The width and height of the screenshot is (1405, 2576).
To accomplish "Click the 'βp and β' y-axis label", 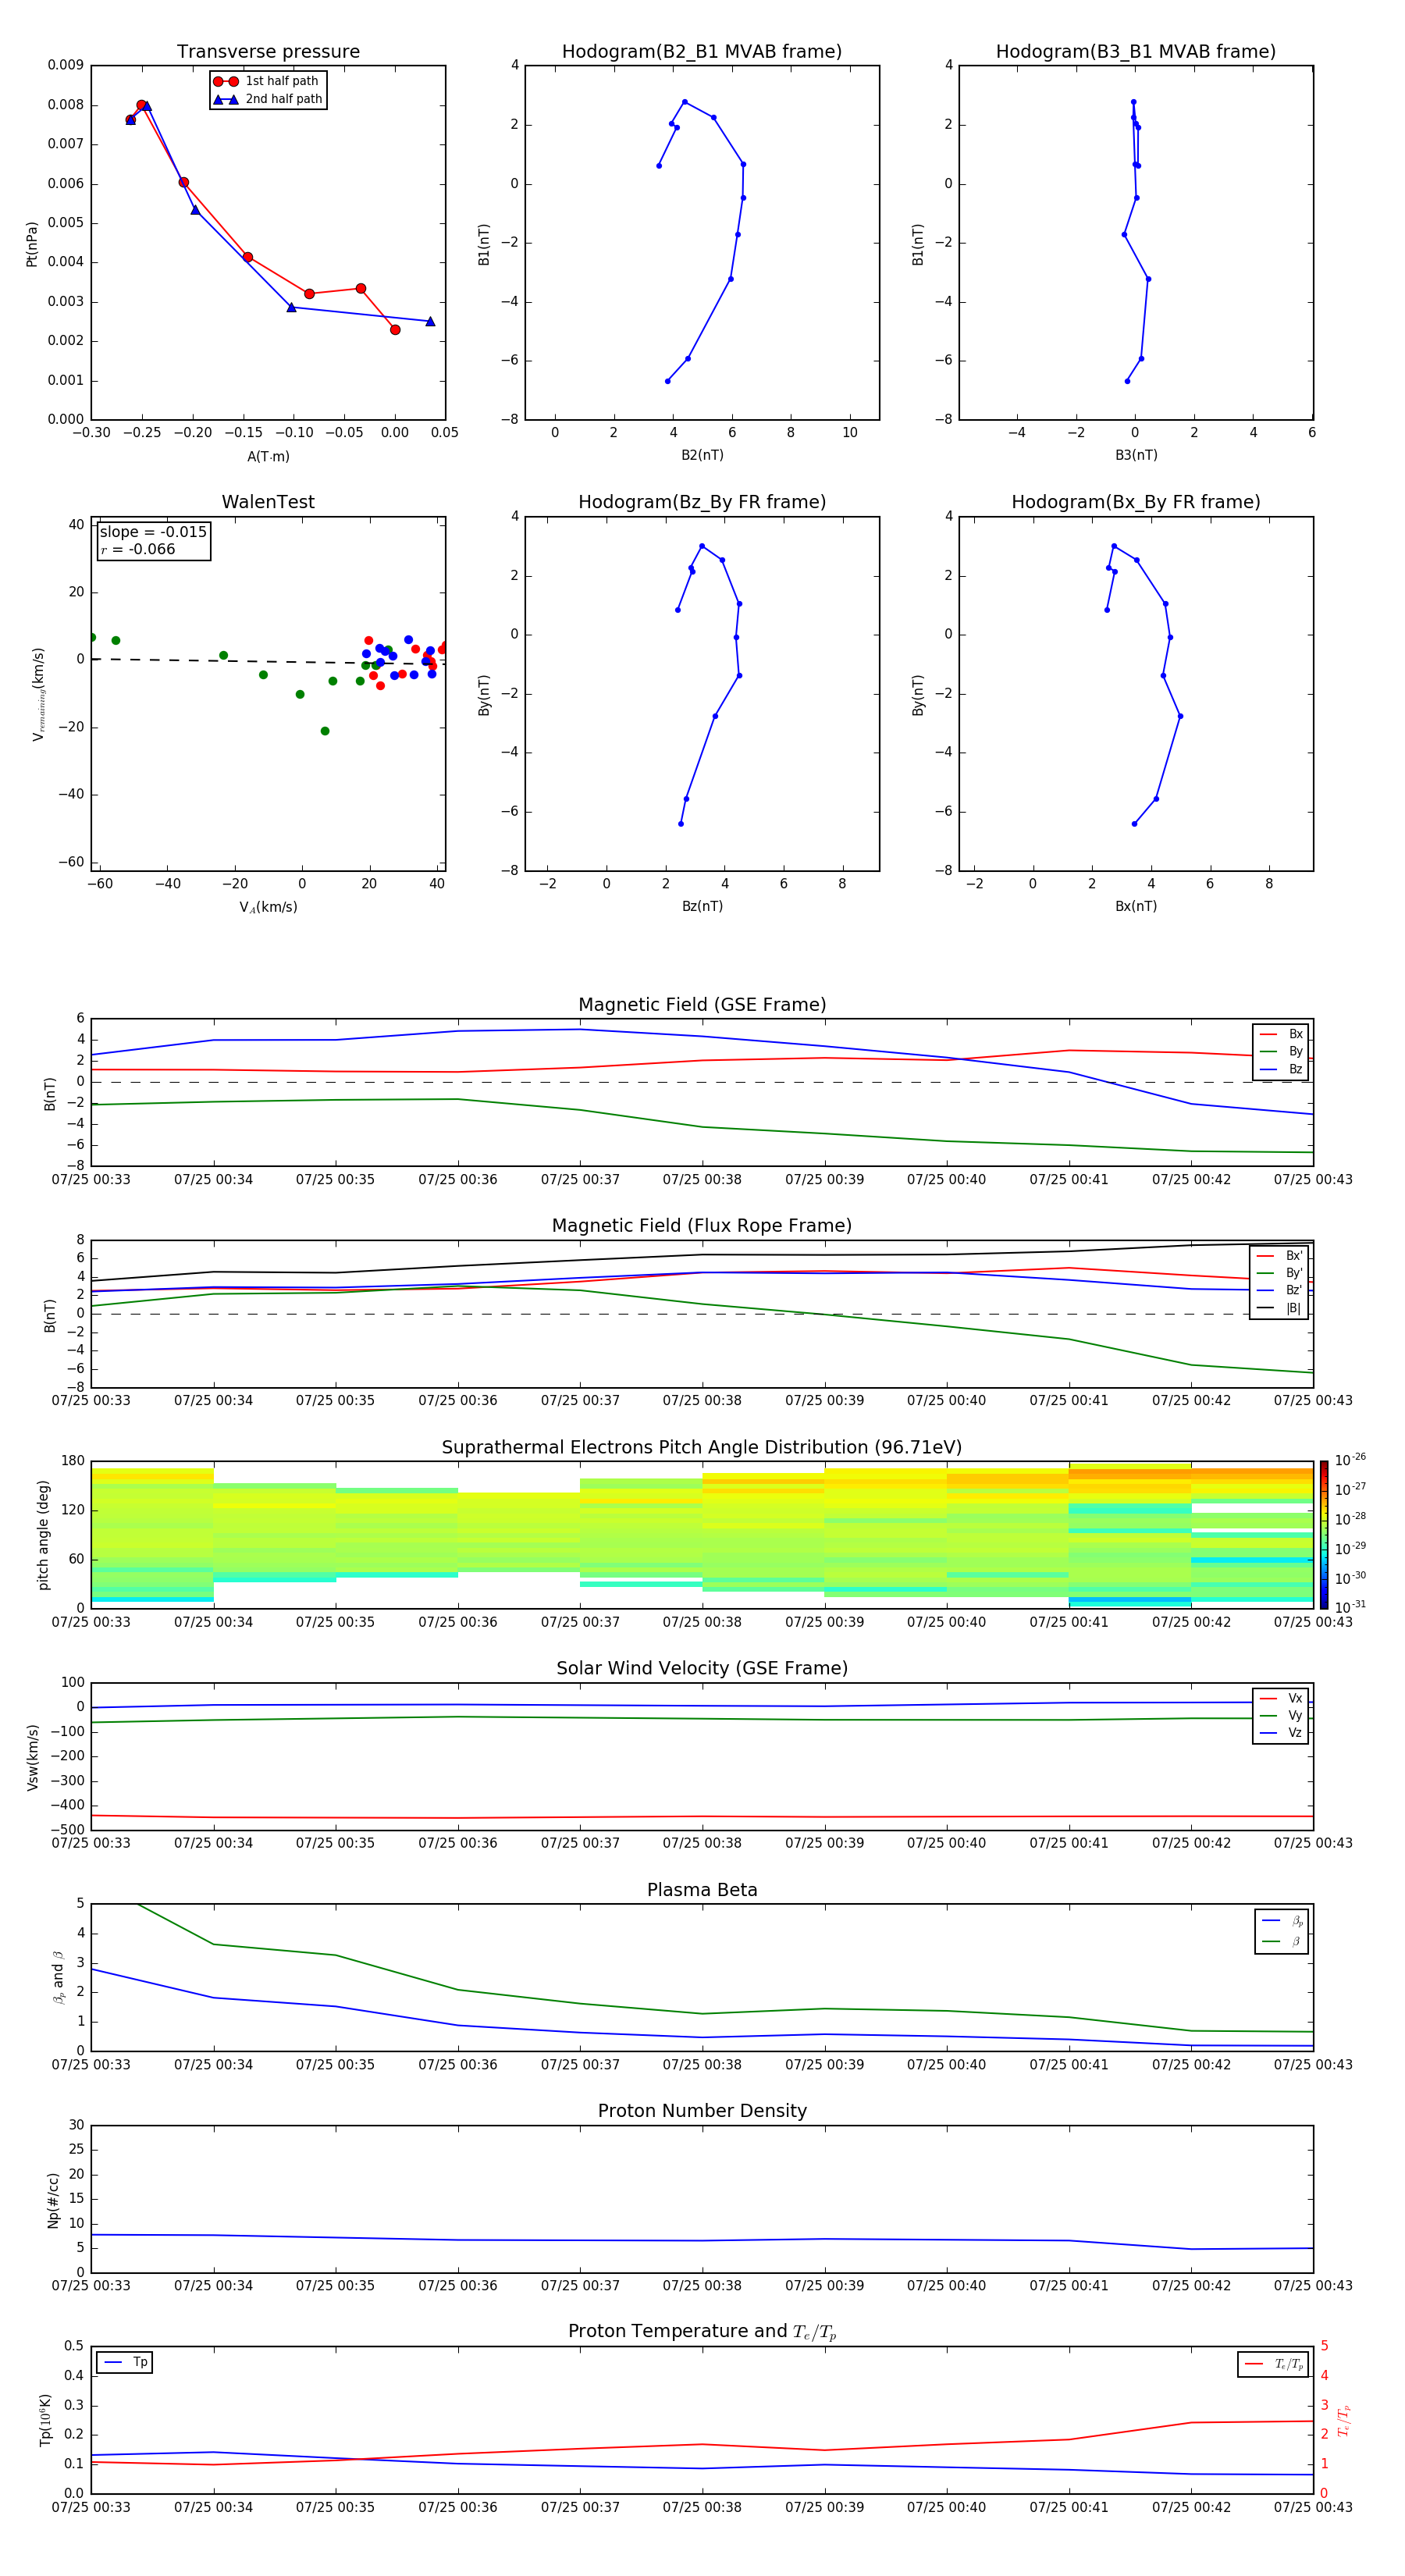I will click(x=58, y=1977).
